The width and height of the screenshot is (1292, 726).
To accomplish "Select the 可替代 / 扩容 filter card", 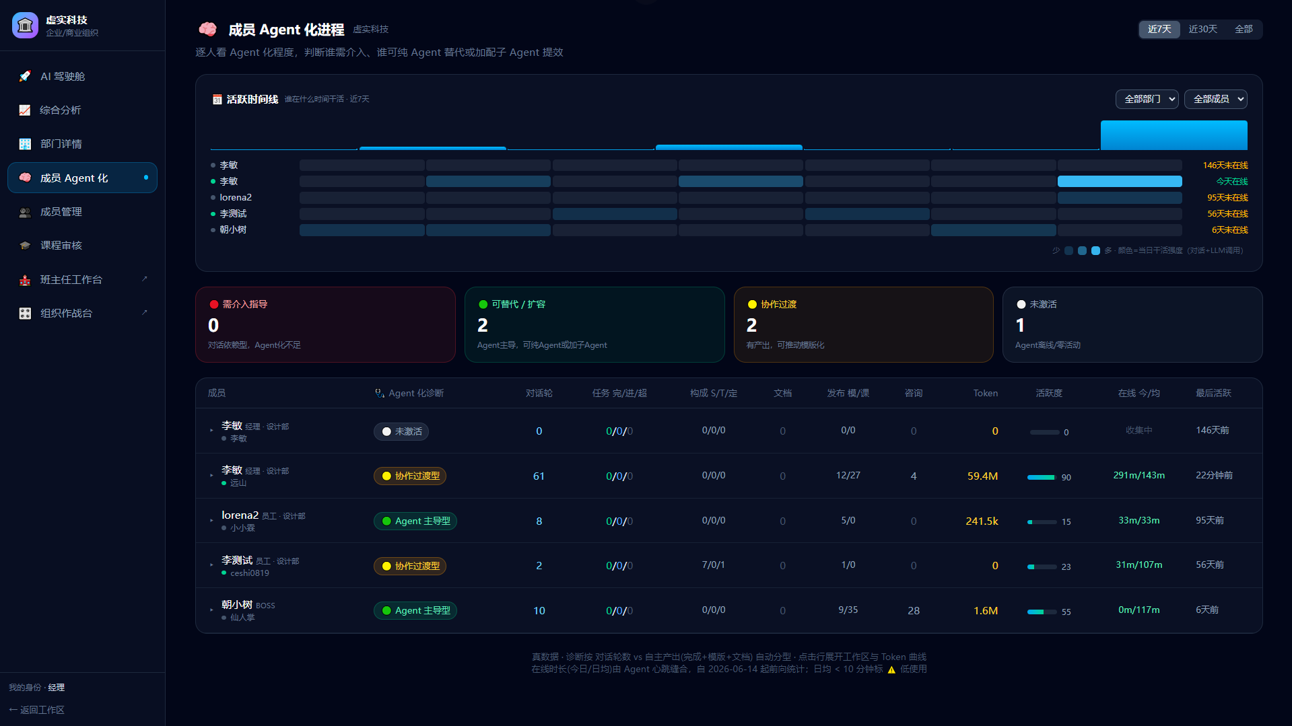I will coord(594,324).
